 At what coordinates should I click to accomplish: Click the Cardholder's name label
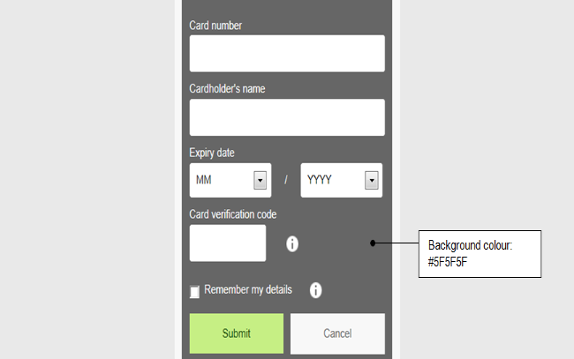pos(227,88)
